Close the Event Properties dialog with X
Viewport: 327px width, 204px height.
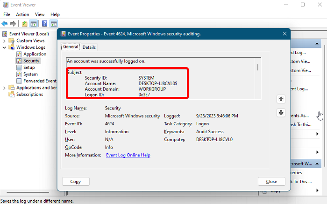click(x=284, y=34)
